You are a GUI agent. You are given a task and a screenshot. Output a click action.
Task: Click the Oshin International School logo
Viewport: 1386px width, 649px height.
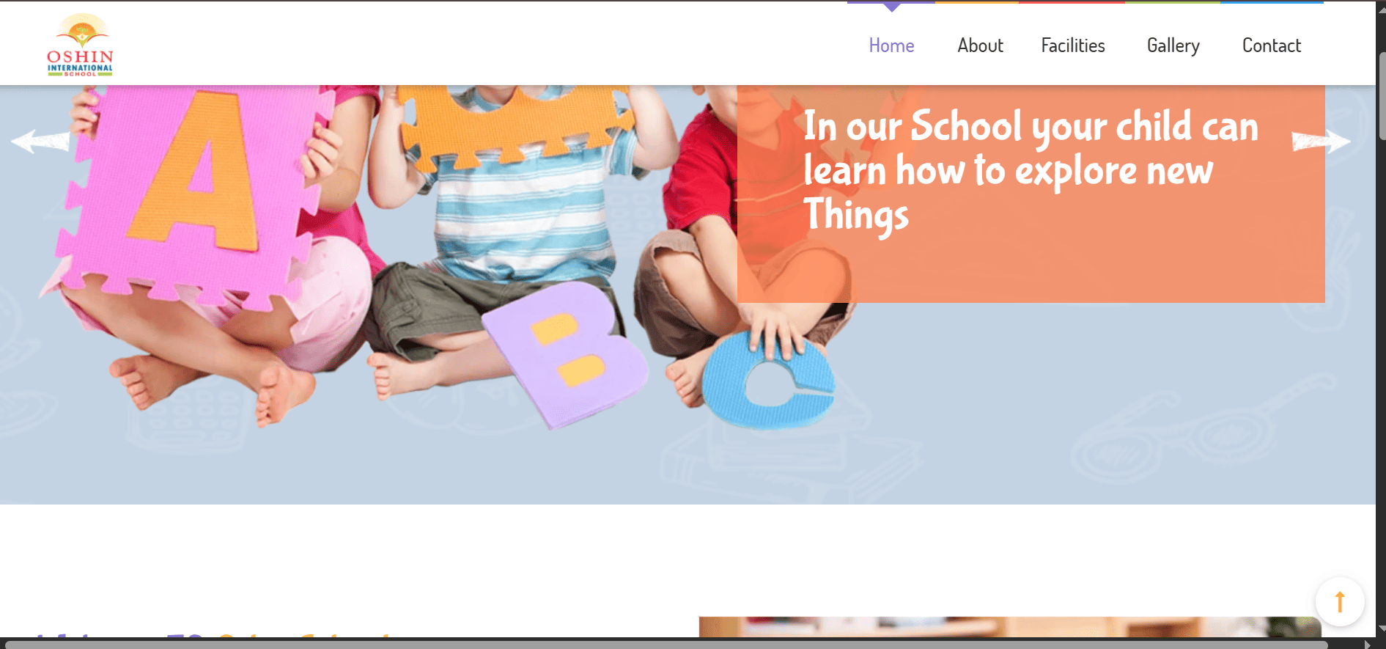(80, 45)
